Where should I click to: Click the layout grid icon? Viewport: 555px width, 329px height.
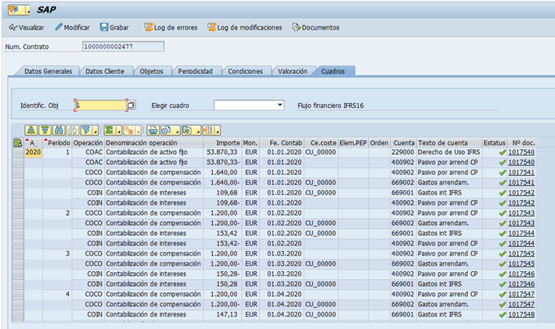coord(207,130)
